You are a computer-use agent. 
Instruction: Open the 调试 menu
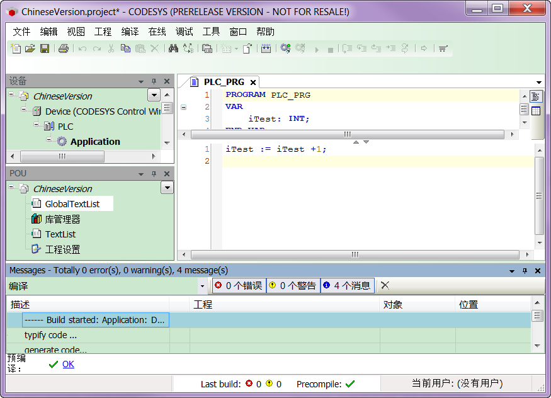184,32
